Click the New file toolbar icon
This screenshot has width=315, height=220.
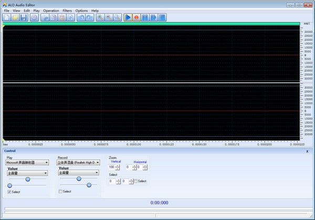pos(6,17)
